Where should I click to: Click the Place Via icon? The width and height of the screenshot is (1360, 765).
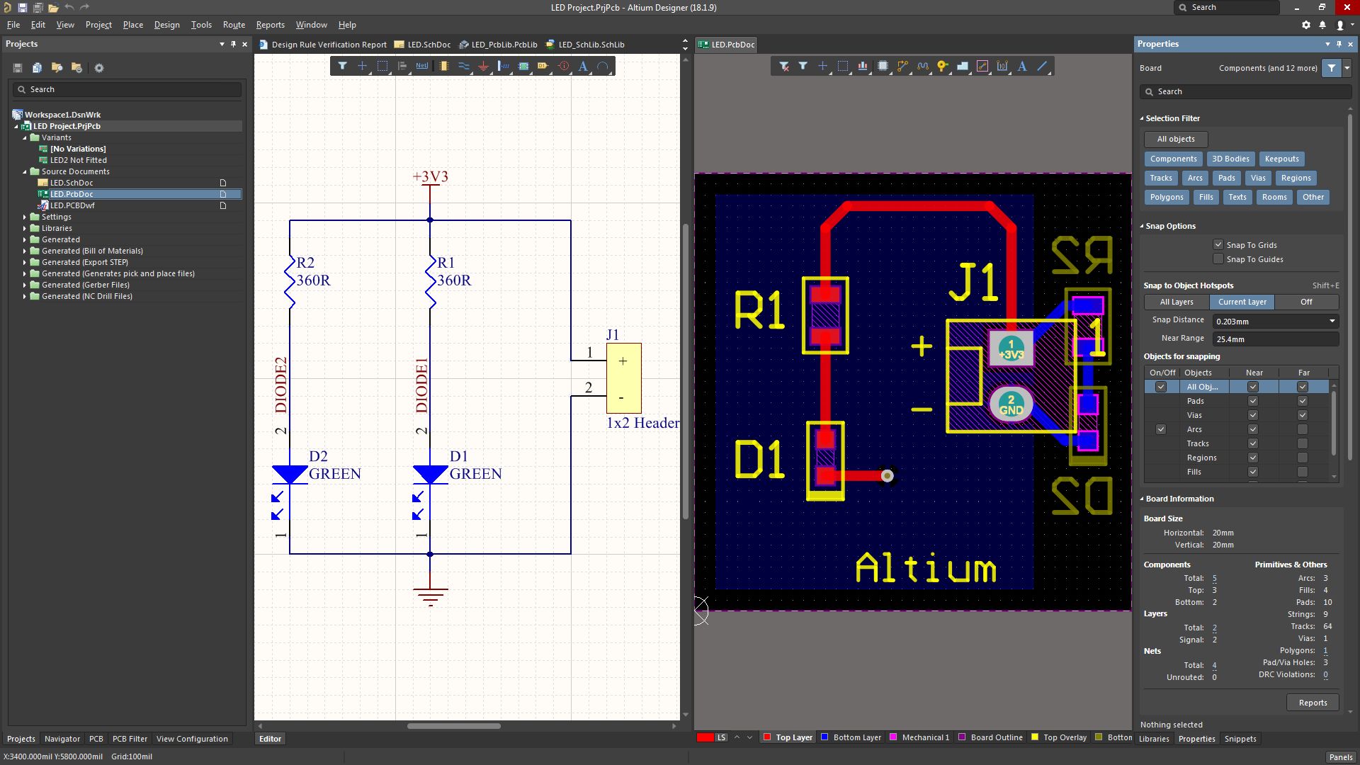coord(942,66)
